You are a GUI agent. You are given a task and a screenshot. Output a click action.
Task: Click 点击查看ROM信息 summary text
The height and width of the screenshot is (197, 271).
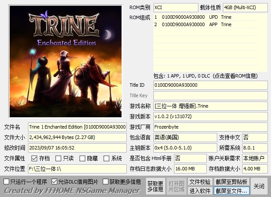[205, 76]
